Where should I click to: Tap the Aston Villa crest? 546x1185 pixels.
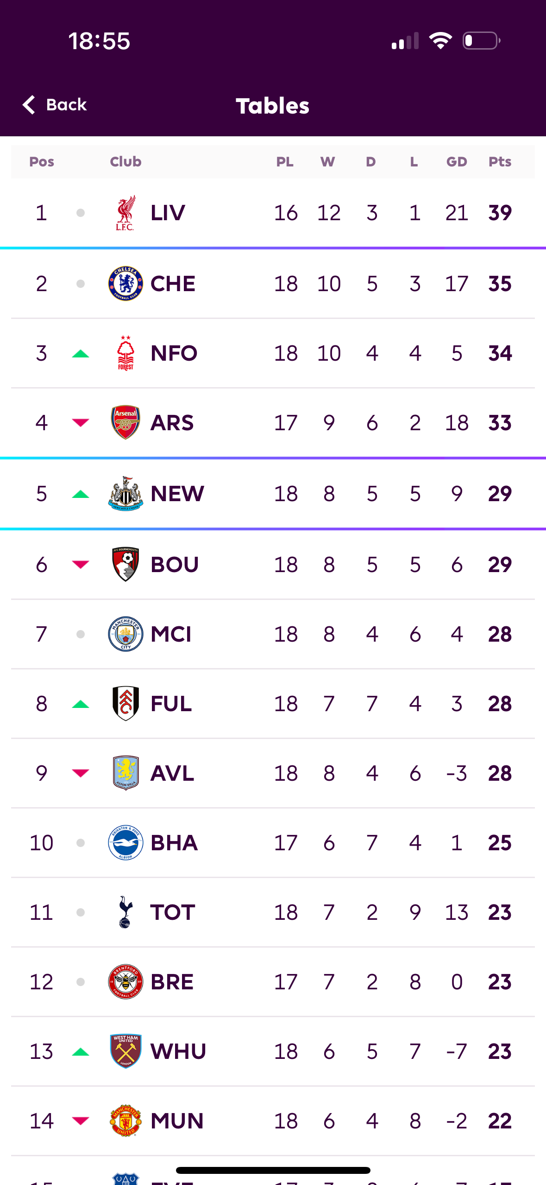click(126, 773)
